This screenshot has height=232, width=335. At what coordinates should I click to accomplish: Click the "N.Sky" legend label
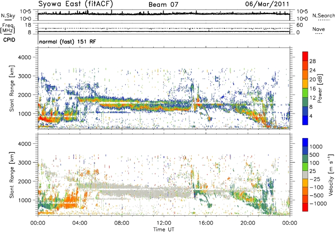[8, 15]
